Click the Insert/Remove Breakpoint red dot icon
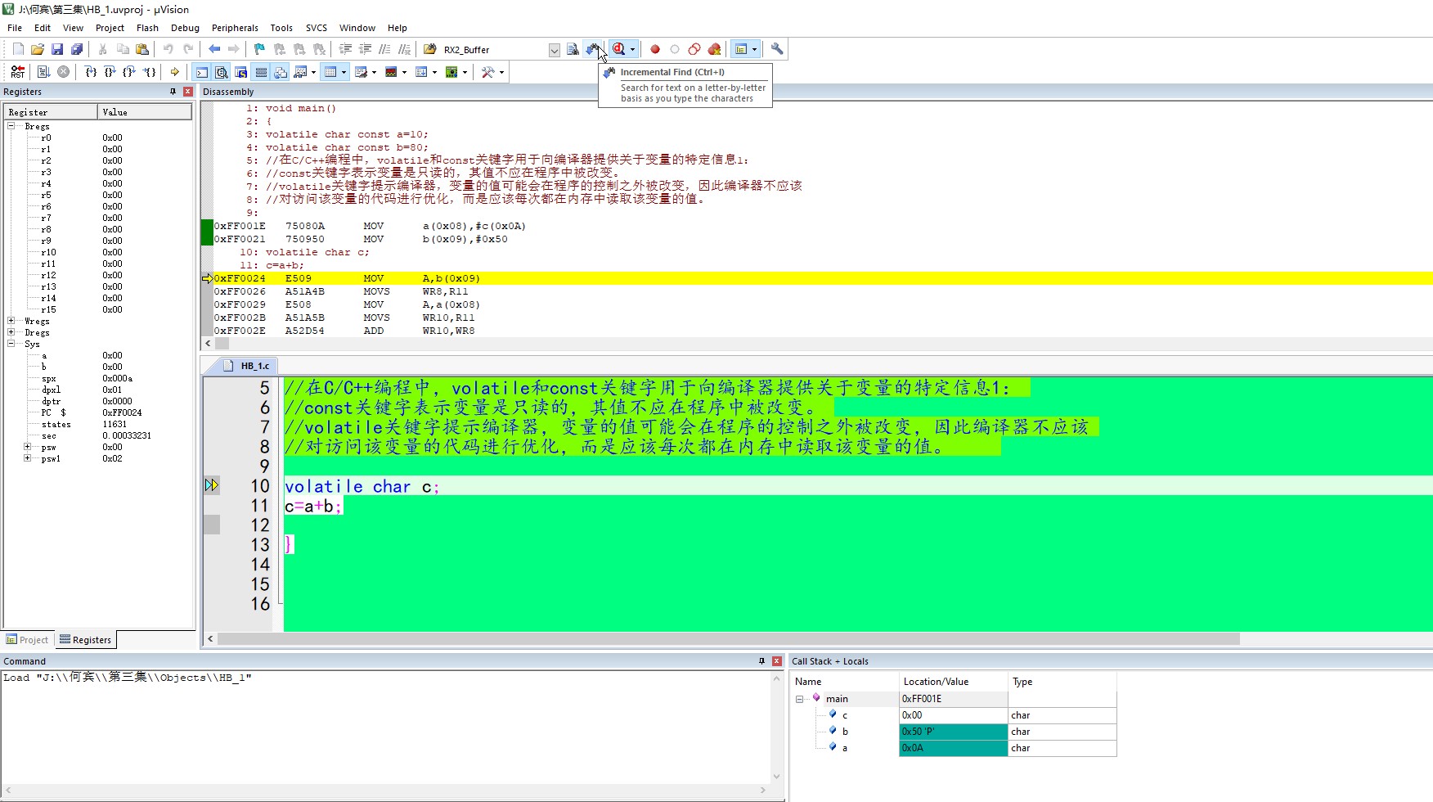This screenshot has height=802, width=1433. (x=654, y=50)
